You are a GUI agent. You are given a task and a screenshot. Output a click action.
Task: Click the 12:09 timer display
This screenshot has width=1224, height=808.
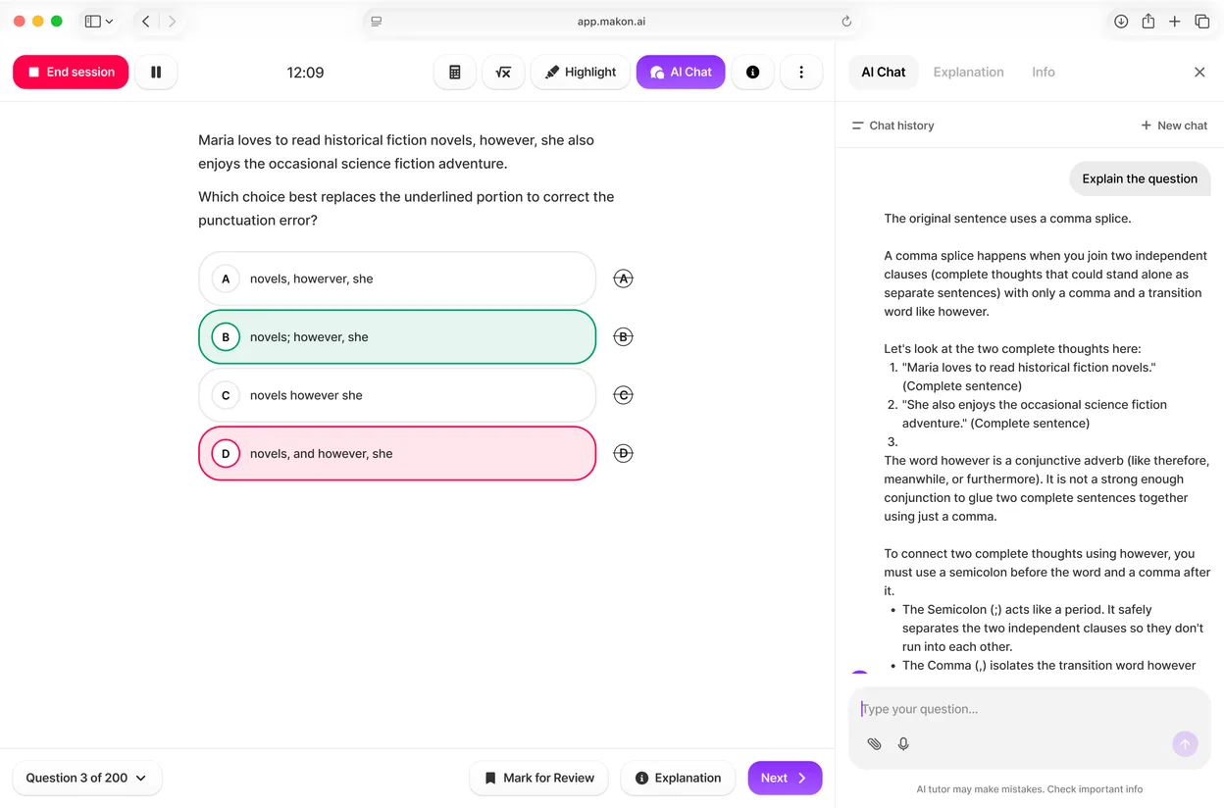tap(305, 72)
